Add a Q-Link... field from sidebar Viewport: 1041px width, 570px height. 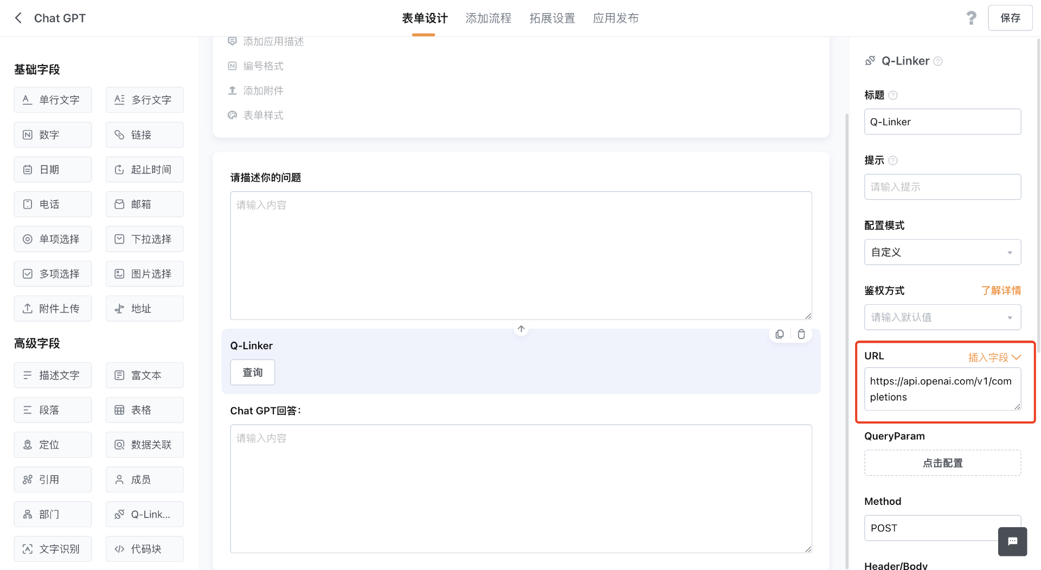pyautogui.click(x=145, y=514)
